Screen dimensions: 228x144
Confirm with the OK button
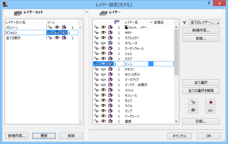209,136
